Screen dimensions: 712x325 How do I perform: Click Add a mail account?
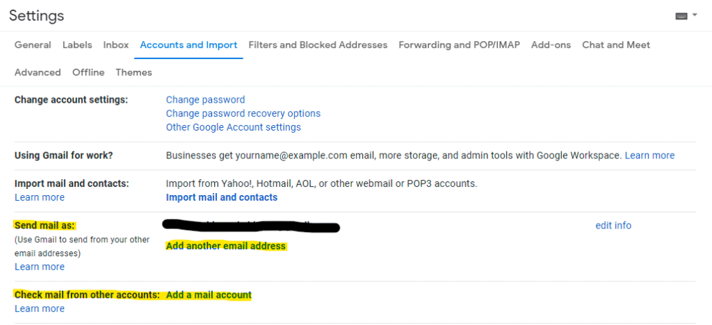209,295
